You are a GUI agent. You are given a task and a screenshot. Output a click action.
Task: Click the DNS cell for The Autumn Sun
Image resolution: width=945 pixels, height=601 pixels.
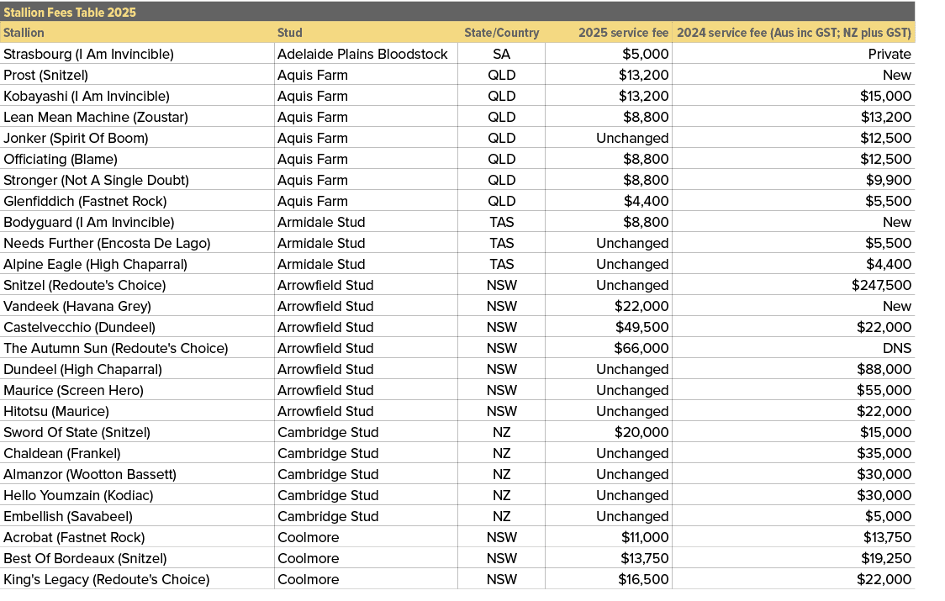point(899,348)
